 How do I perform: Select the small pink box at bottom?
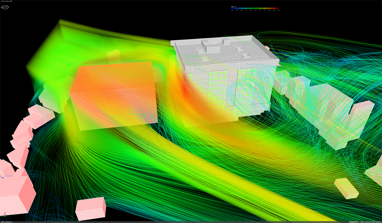coord(91,208)
